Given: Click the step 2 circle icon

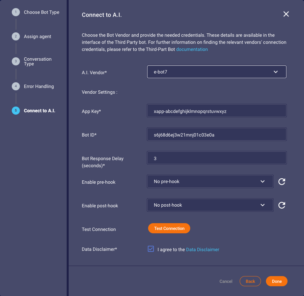Looking at the screenshot, I should (16, 36).
